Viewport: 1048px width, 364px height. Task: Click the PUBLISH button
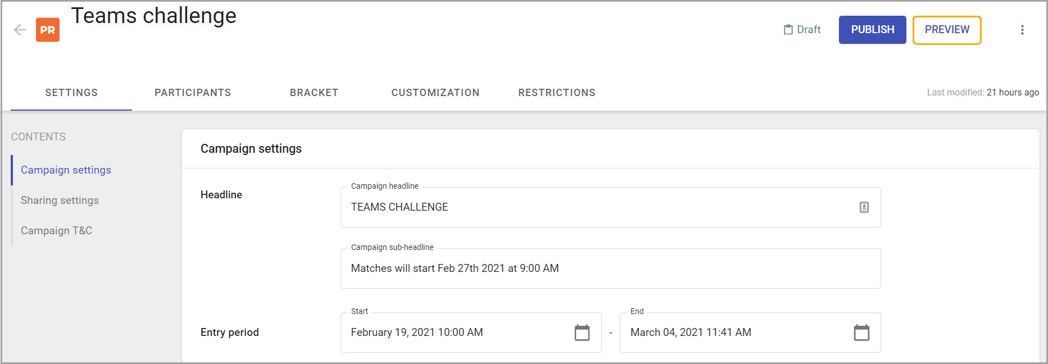tap(872, 30)
